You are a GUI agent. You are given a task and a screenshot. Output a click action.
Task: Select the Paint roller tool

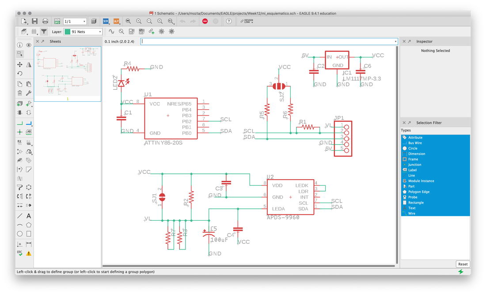point(19,188)
